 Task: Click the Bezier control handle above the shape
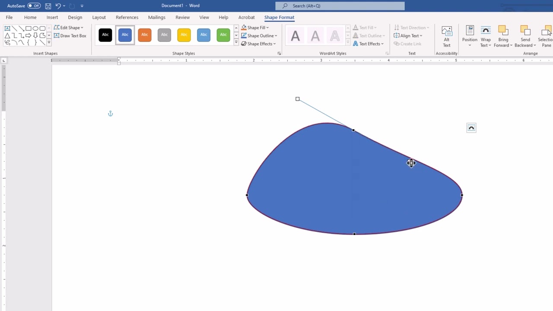298,99
